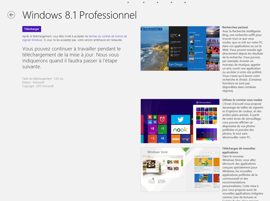Click 'Copyright : 2013 Microsoft' line
270x201 pixels.
pyautogui.click(x=38, y=86)
